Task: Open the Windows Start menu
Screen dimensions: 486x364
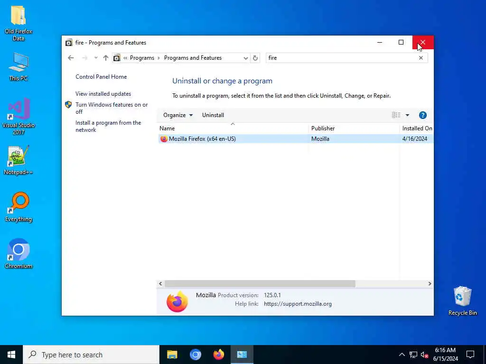Action: (11, 355)
